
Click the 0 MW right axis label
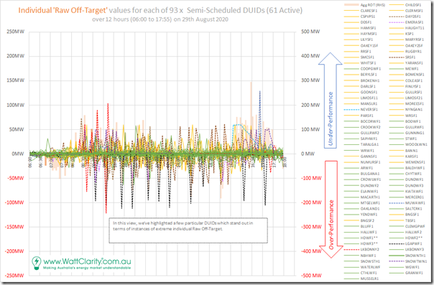pyautogui.click(x=308, y=154)
